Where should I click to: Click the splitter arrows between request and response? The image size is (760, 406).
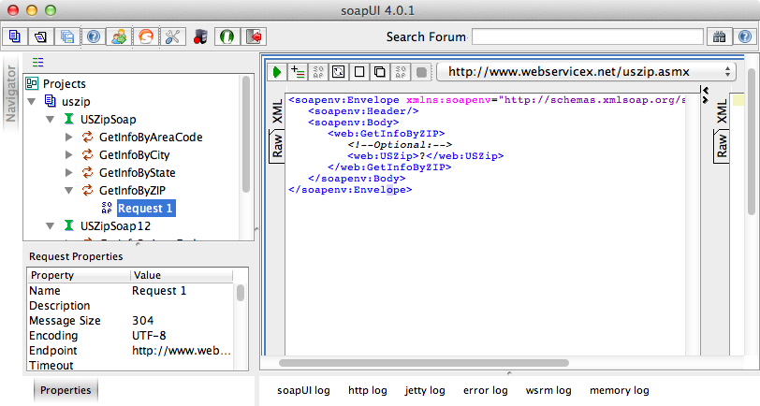pos(706,95)
